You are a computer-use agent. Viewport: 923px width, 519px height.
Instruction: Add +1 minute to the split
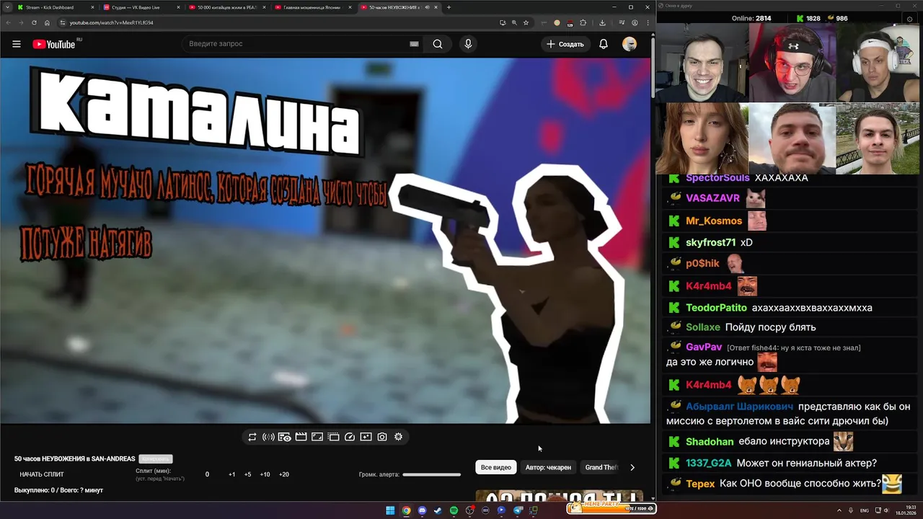coord(232,474)
